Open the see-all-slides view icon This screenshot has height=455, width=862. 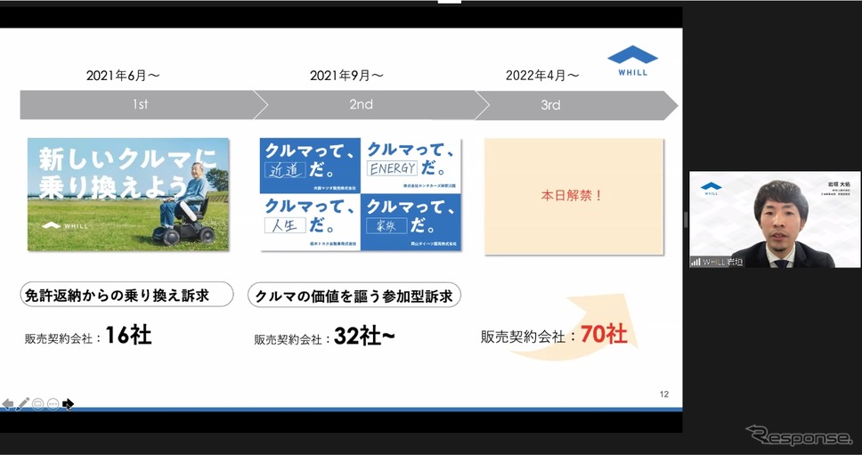38,404
